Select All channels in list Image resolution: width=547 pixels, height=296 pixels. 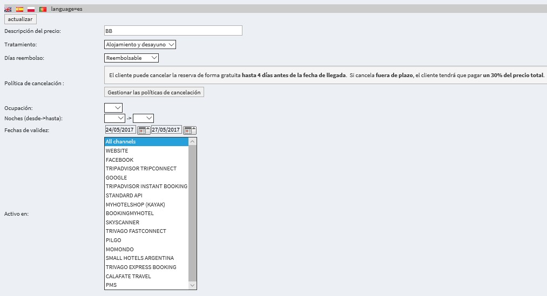[x=146, y=141]
